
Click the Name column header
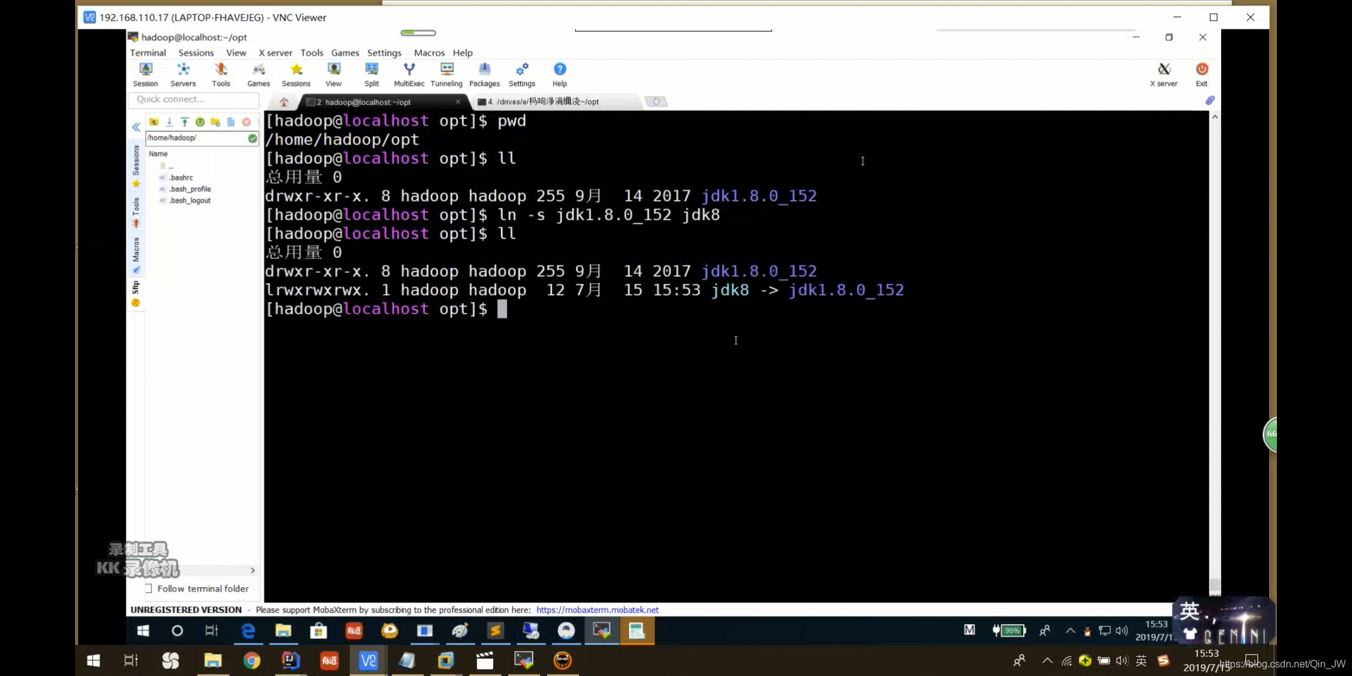(x=158, y=153)
